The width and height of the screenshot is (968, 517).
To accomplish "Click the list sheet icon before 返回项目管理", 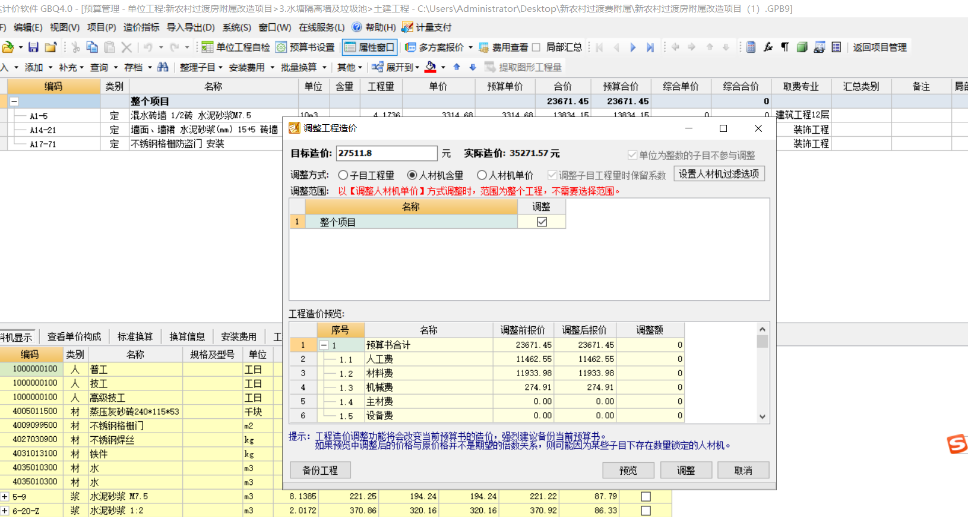I will (836, 47).
